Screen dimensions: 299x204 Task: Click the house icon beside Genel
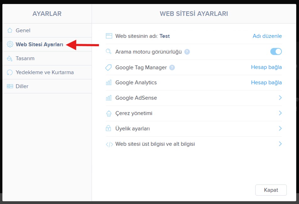point(10,31)
